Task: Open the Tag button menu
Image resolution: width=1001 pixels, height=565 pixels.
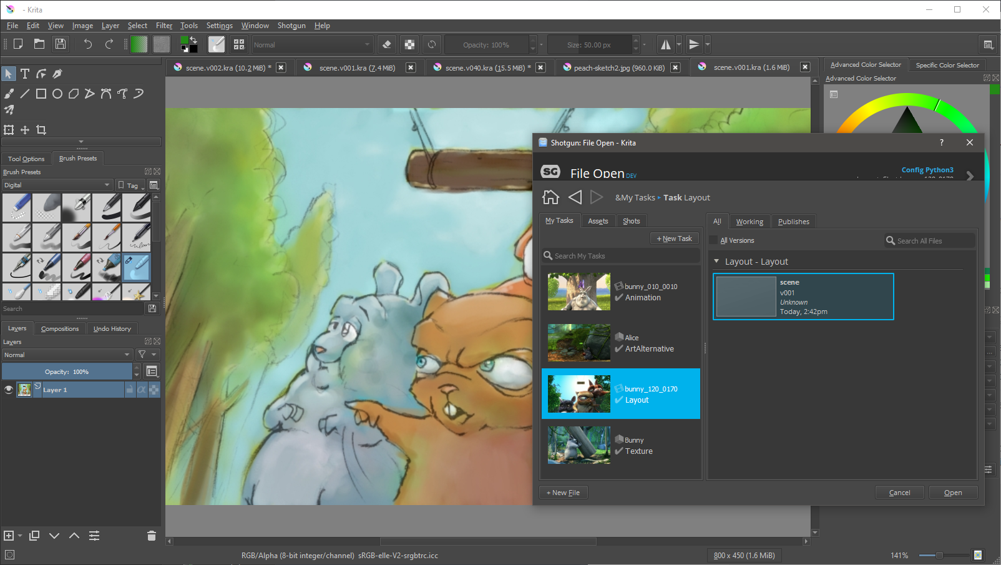Action: point(131,185)
